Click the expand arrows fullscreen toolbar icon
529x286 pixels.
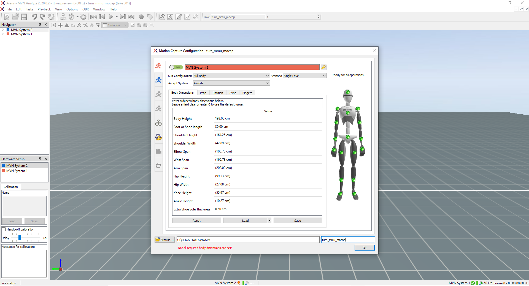[196, 17]
